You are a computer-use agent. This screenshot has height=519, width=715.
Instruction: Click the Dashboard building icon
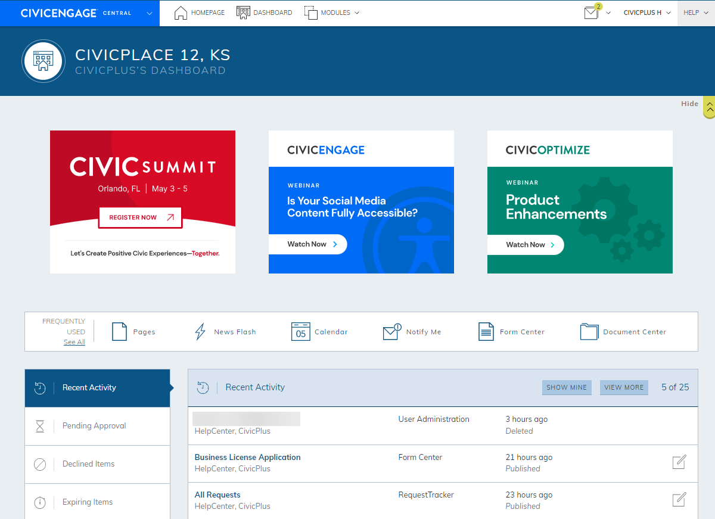pos(243,13)
